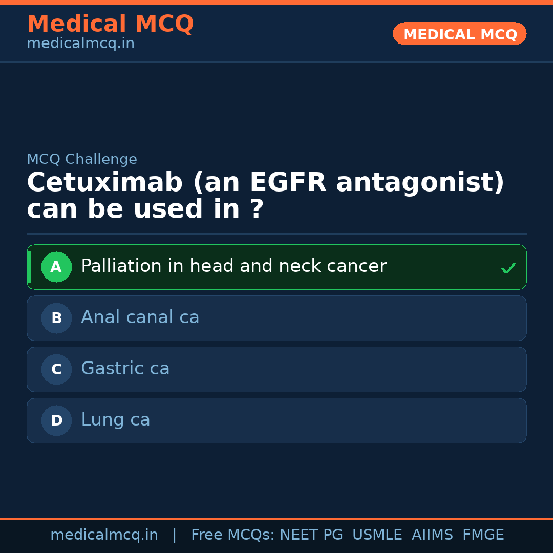Click the green bar left of option A
Viewport: 553px width, 553px height.
(29, 267)
